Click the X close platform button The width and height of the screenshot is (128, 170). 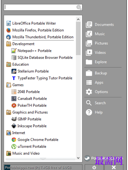(x=114, y=167)
